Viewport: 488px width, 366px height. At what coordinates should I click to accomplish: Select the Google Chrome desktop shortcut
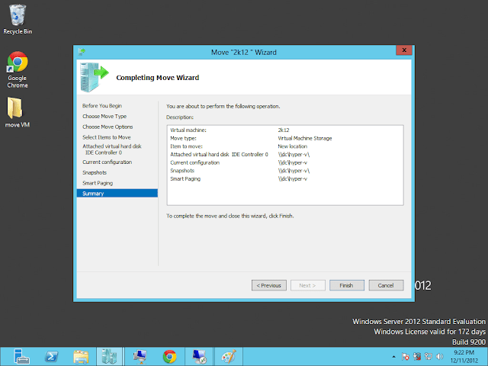click(18, 69)
